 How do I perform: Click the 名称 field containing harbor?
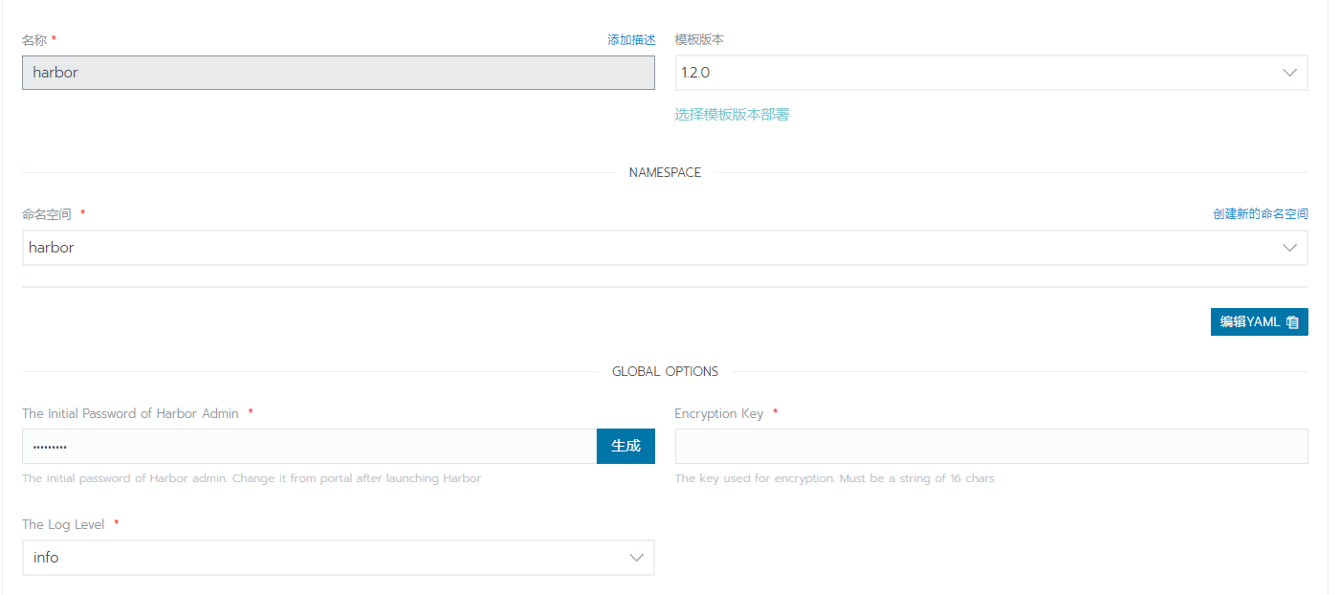point(339,73)
